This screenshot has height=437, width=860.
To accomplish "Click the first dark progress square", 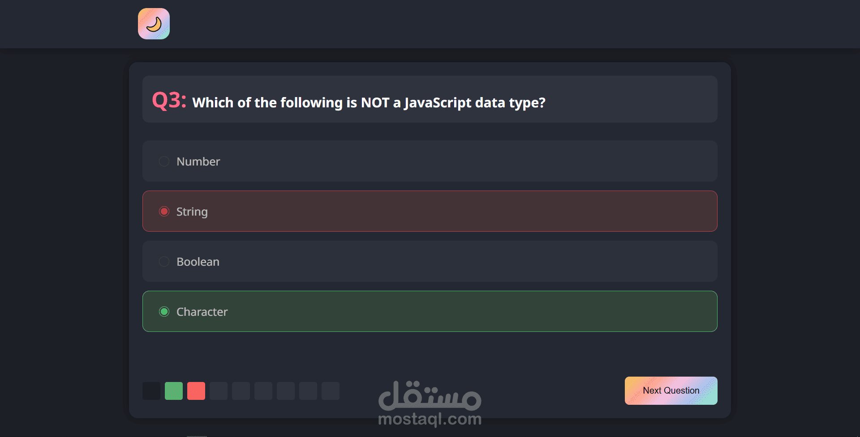I will (151, 391).
